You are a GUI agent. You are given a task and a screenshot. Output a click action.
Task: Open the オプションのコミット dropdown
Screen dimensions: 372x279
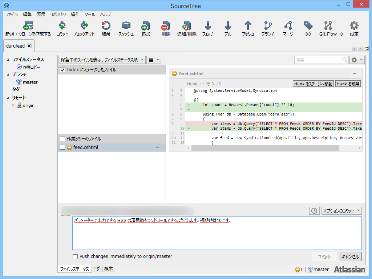(341, 211)
